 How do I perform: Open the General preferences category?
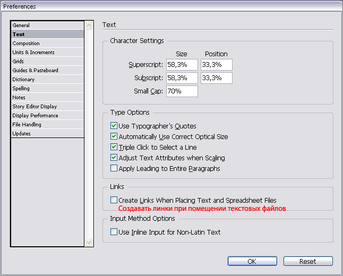(x=47, y=25)
